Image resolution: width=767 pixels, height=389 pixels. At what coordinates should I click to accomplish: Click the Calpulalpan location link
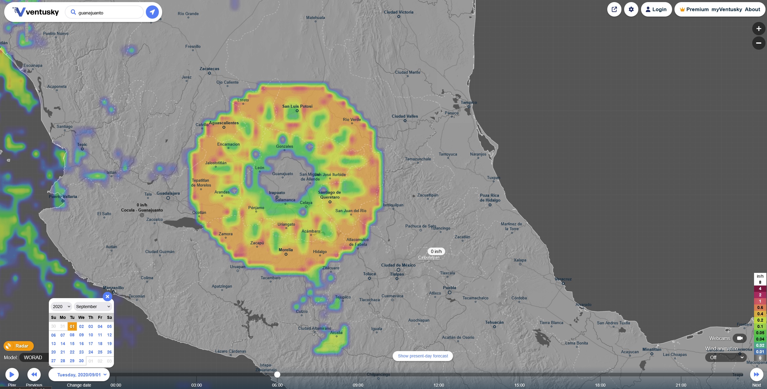(x=429, y=258)
